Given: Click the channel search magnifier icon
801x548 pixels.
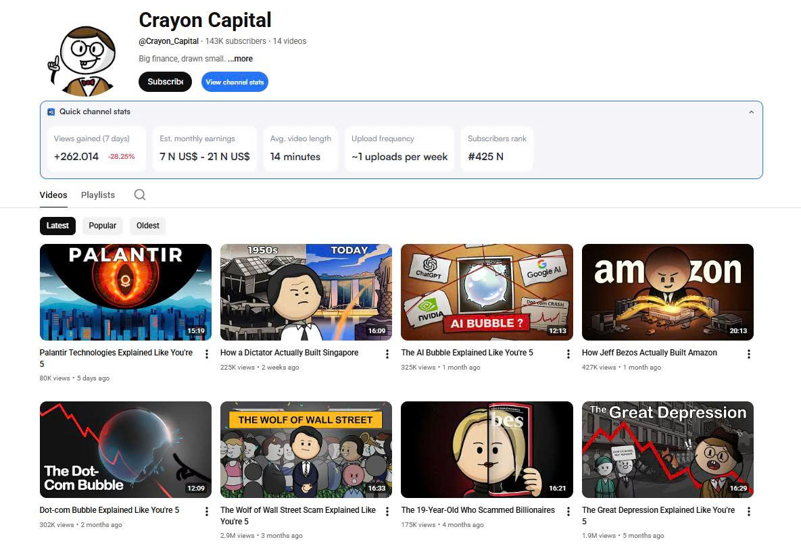Looking at the screenshot, I should pyautogui.click(x=140, y=195).
